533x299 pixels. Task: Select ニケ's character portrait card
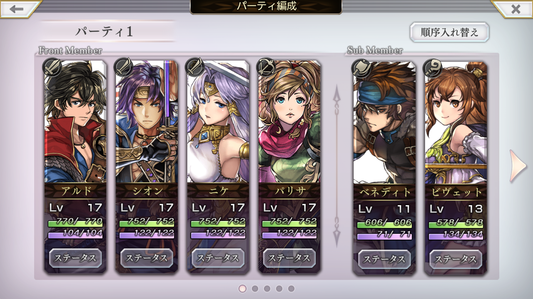218,166
